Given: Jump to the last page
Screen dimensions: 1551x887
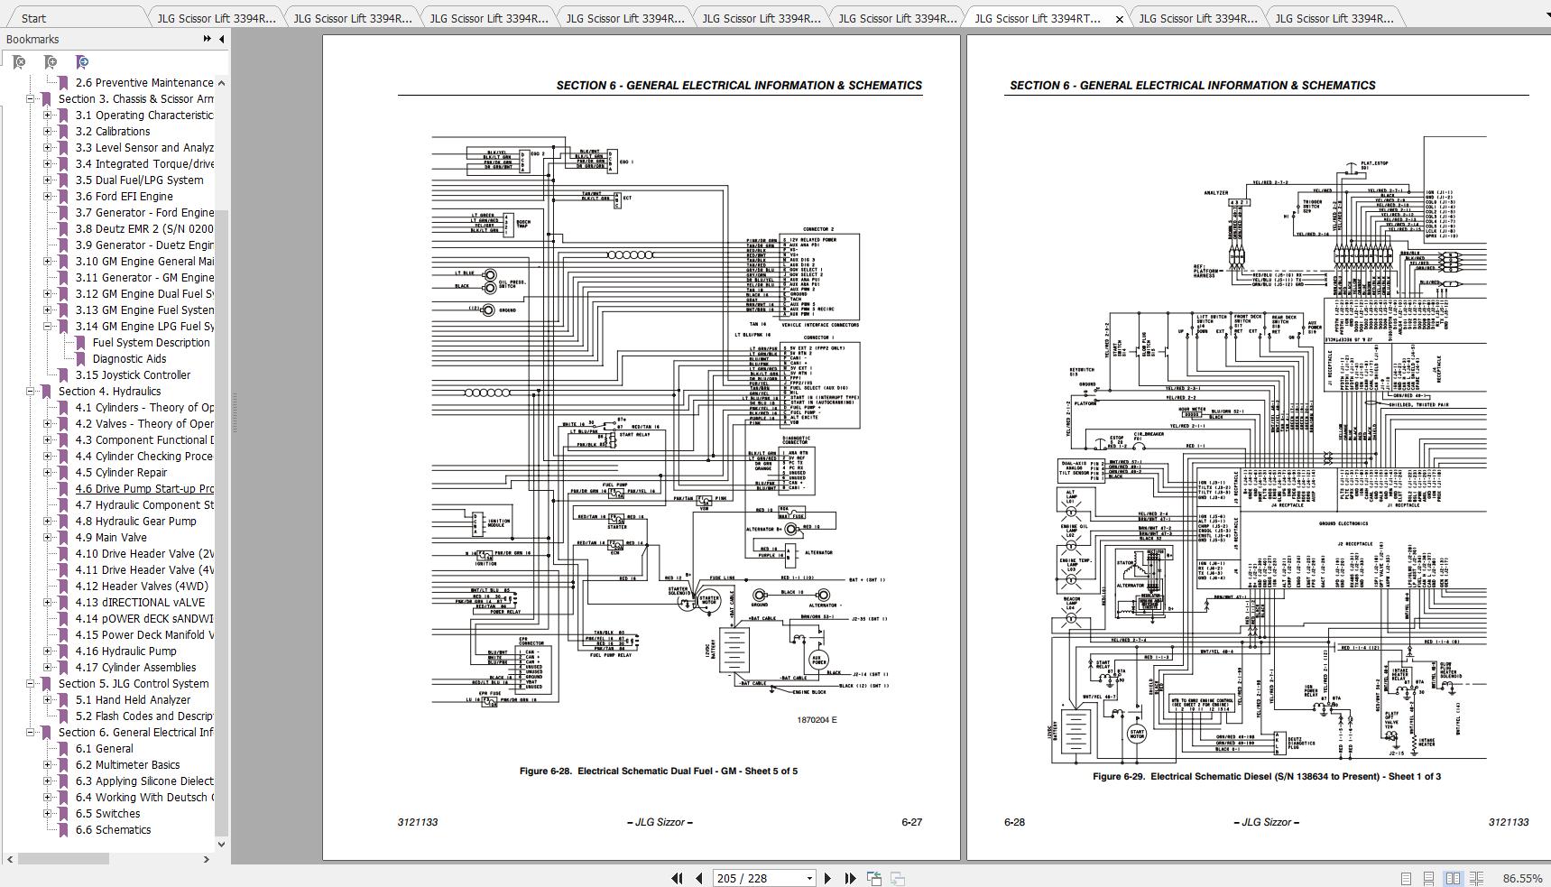Looking at the screenshot, I should click(850, 878).
